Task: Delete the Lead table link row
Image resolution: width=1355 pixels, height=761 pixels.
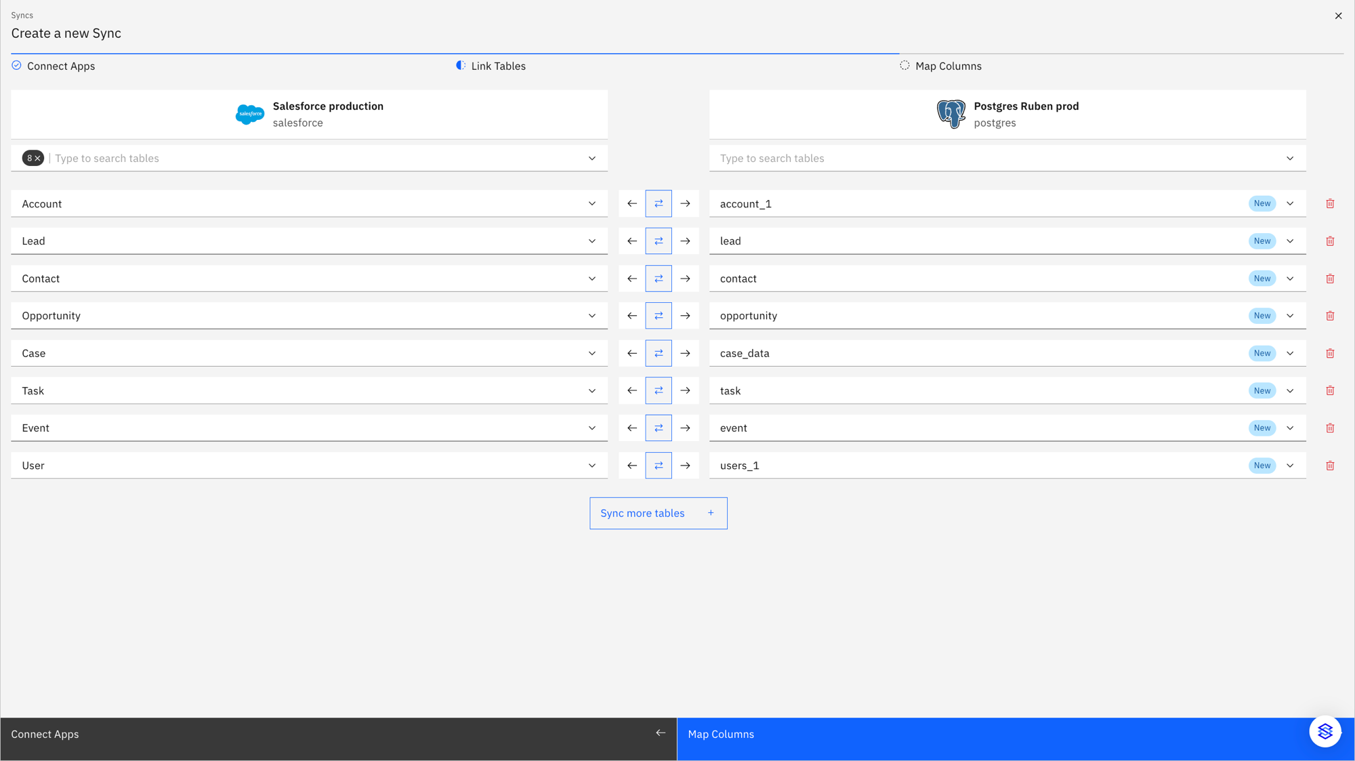Action: [x=1330, y=241]
